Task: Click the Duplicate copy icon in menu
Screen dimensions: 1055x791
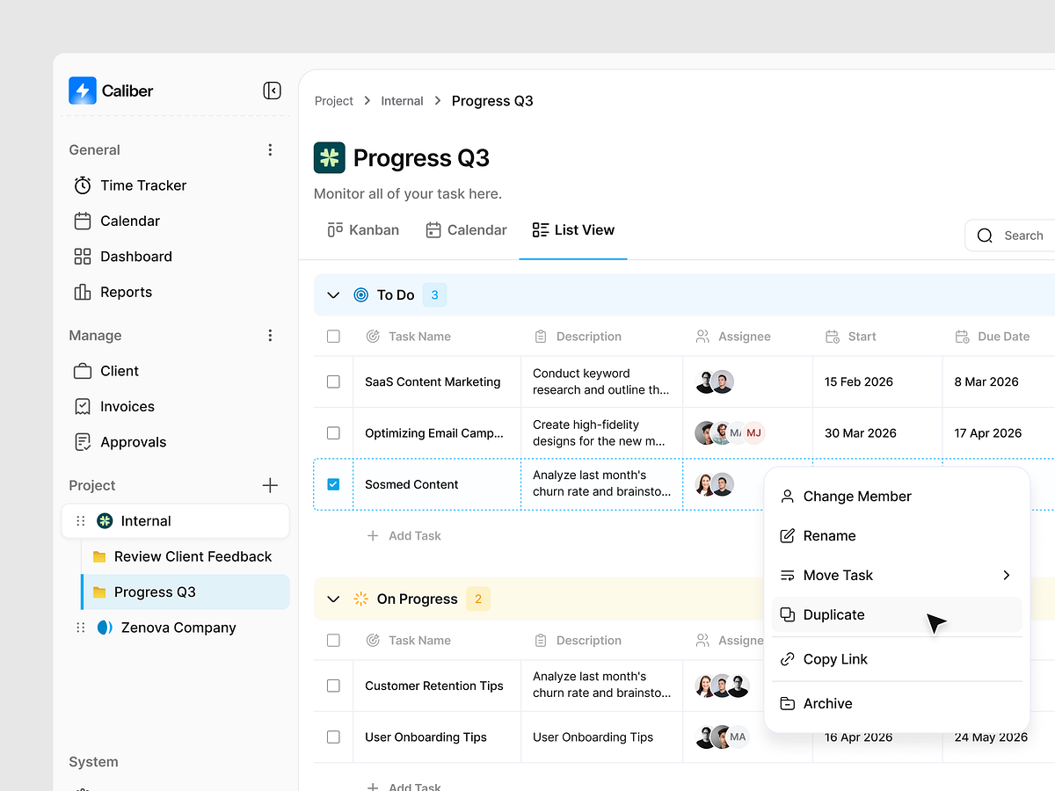Action: coord(788,615)
